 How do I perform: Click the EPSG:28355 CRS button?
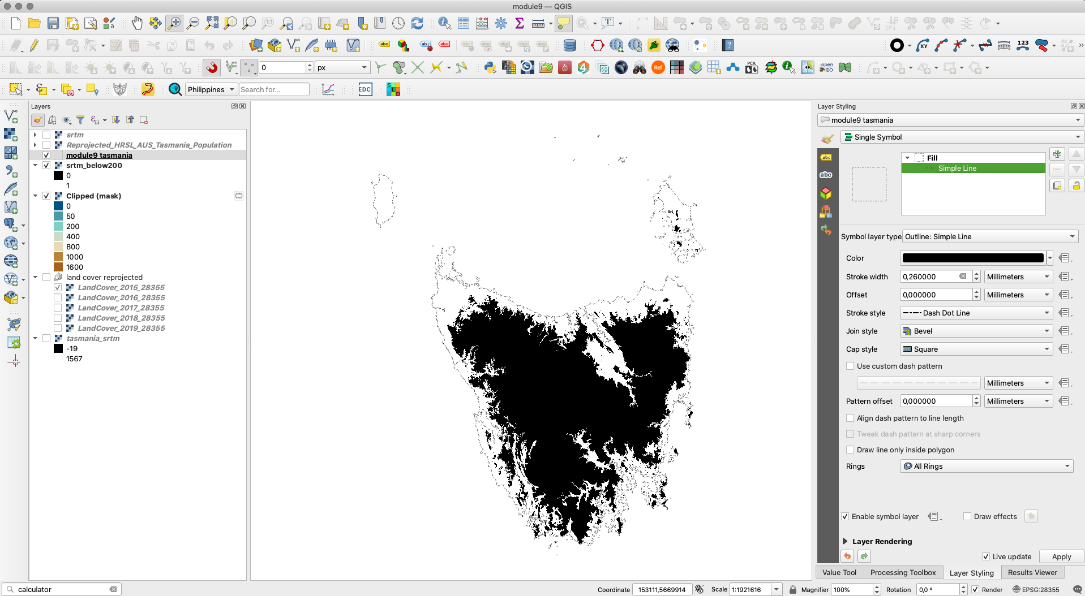[1036, 589]
